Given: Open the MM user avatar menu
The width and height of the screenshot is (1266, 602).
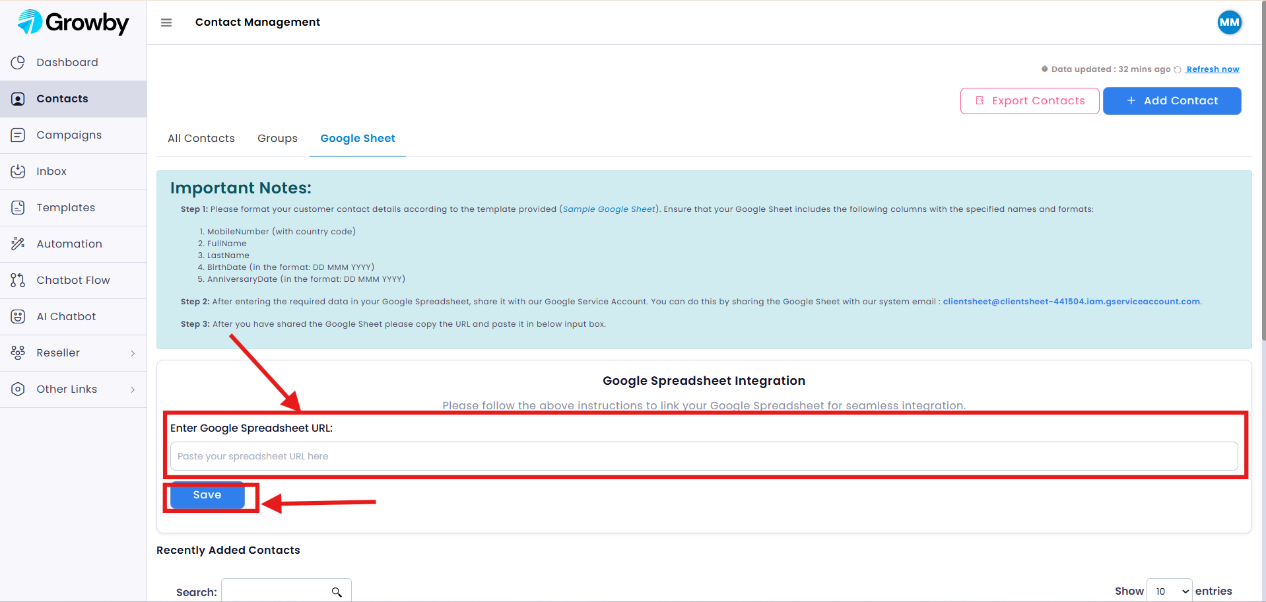Looking at the screenshot, I should pos(1229,22).
